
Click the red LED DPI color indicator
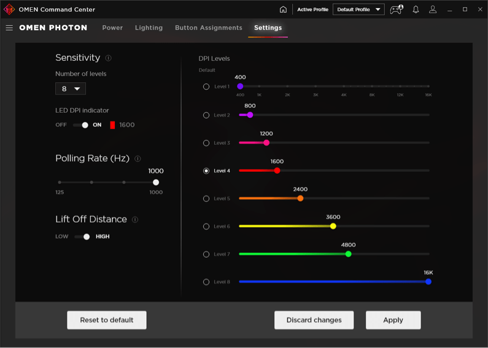112,125
